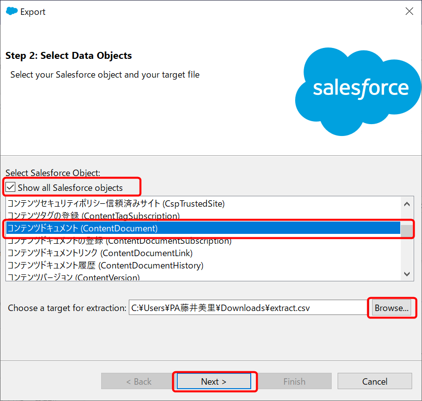Select コンテンツドキュメントリンク (ContentDocumentLink) row
Image resolution: width=422 pixels, height=401 pixels.
point(203,253)
